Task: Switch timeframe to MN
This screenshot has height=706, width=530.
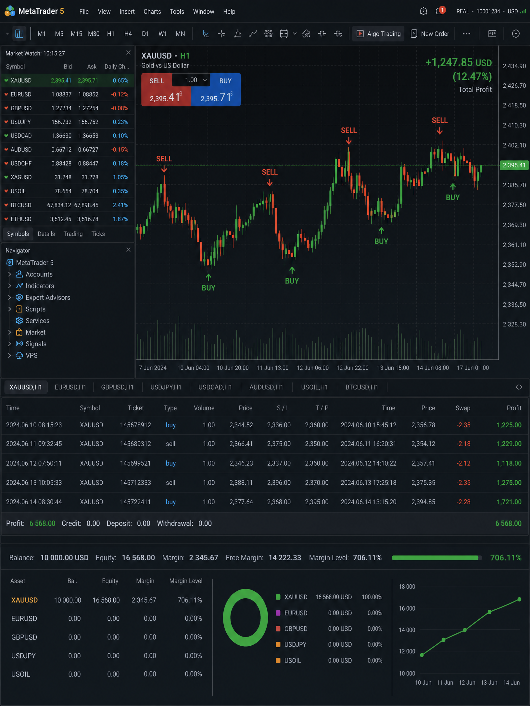Action: coord(180,34)
